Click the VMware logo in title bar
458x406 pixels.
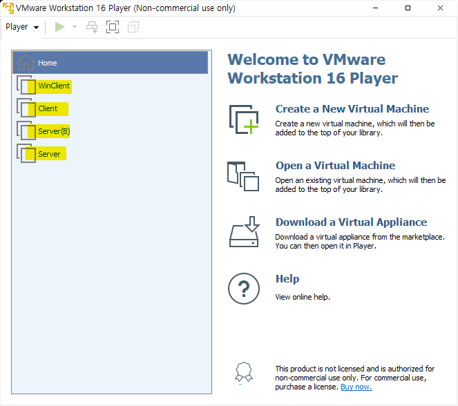[x=8, y=8]
